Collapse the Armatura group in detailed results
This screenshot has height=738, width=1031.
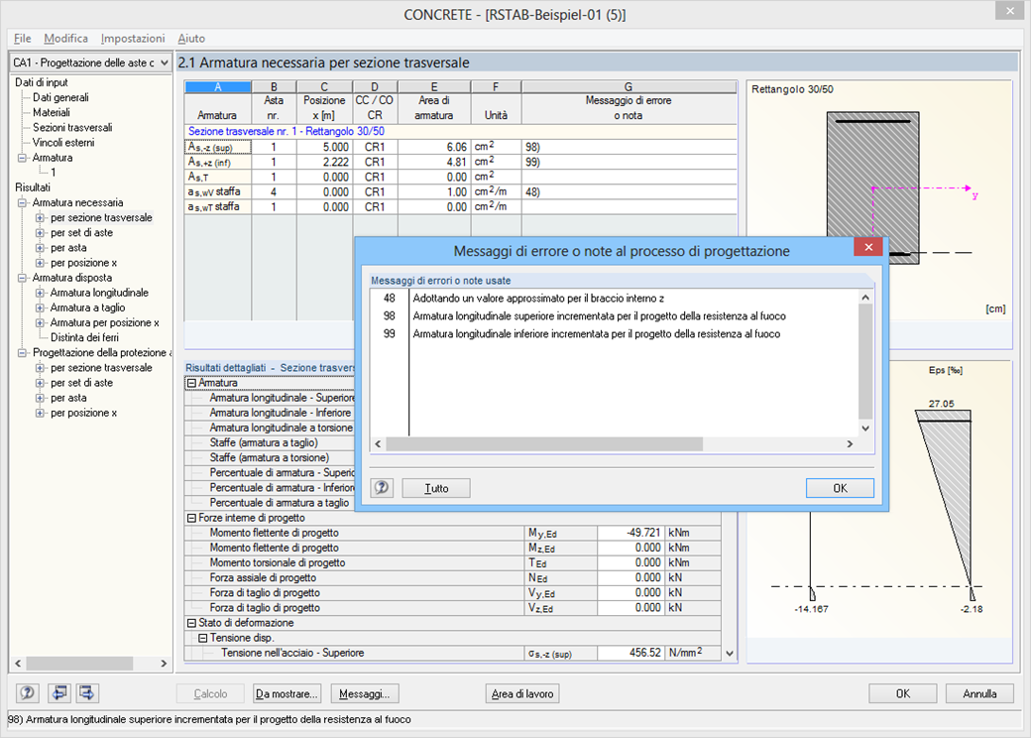pos(191,383)
